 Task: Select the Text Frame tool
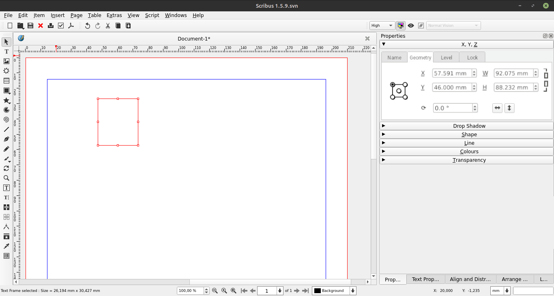6,51
